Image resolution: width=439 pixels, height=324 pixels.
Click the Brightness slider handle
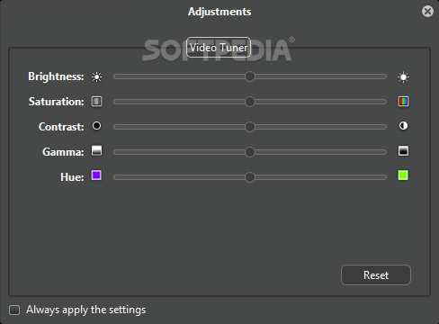pyautogui.click(x=250, y=76)
